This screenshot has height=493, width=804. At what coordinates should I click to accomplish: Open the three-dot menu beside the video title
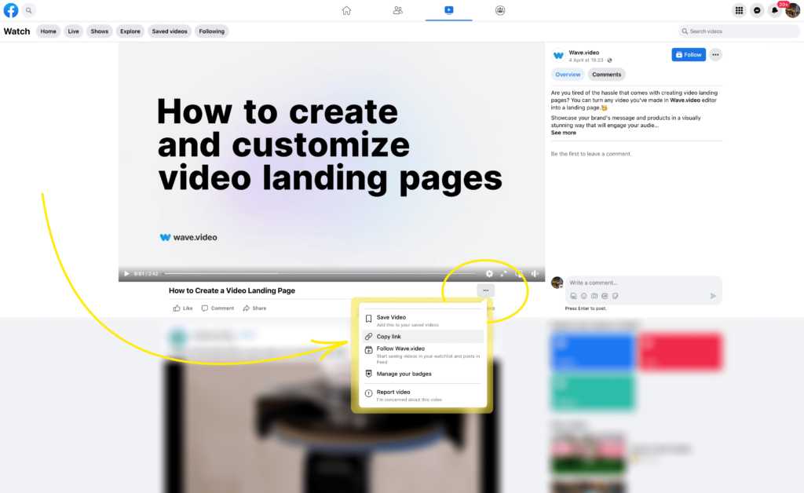click(x=485, y=290)
